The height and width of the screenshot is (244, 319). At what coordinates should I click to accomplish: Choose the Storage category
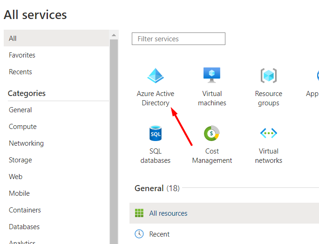coord(20,160)
